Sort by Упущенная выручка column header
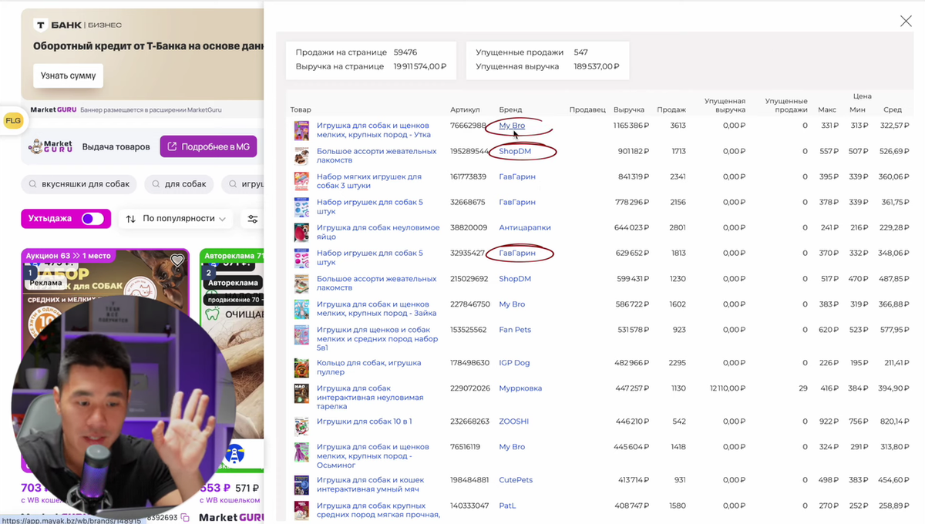This screenshot has height=524, width=925. (x=725, y=106)
